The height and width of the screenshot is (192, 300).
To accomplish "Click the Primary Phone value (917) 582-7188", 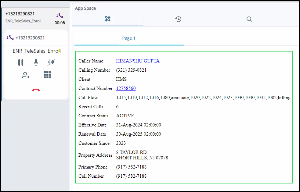I will click(131, 167).
